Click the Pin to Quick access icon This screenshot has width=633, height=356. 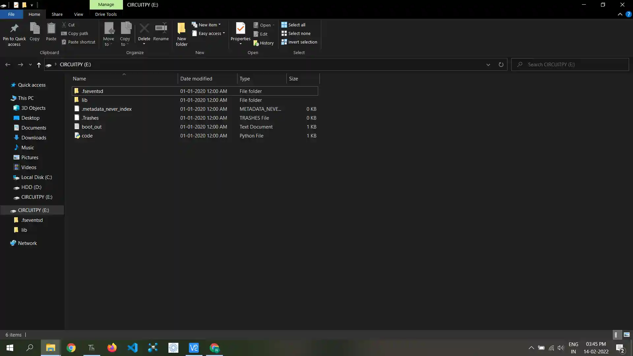[14, 29]
